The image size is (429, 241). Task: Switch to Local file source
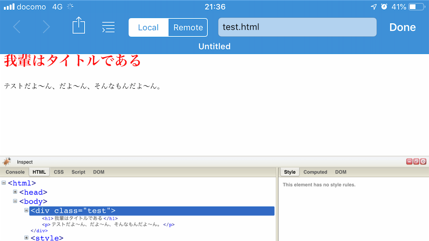tap(148, 27)
